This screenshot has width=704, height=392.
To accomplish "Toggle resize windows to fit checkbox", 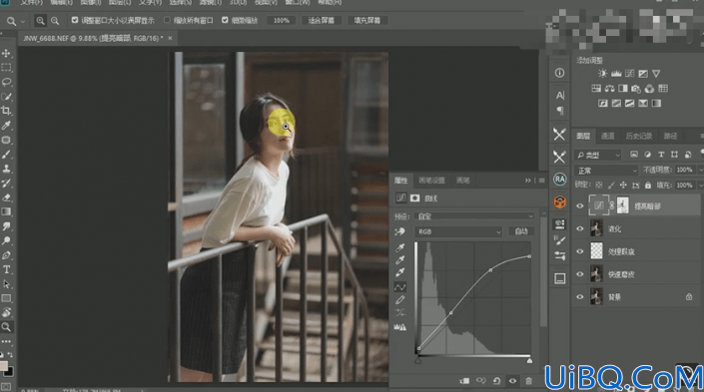I will pyautogui.click(x=75, y=20).
